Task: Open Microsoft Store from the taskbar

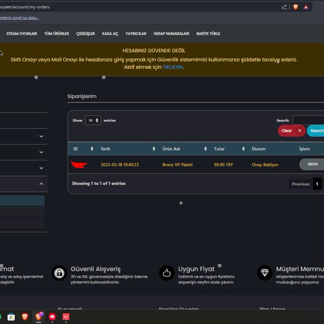Action: (x=11, y=316)
